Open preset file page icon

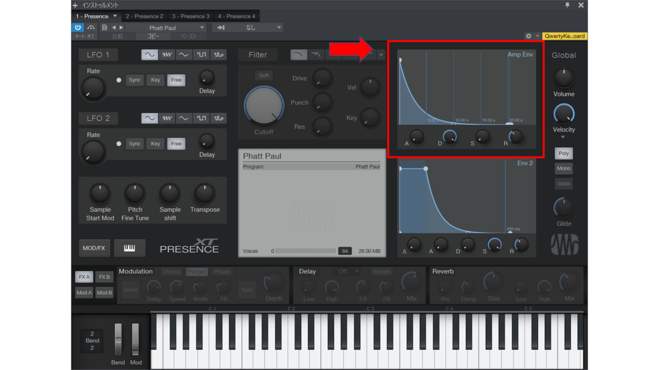(x=104, y=27)
